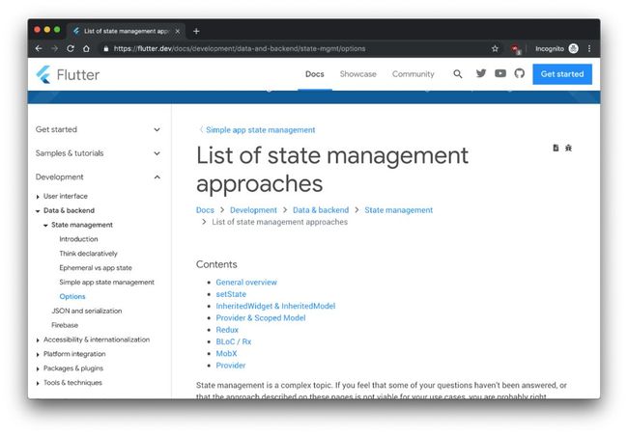Click Data & backend breadcrumb link

click(321, 210)
